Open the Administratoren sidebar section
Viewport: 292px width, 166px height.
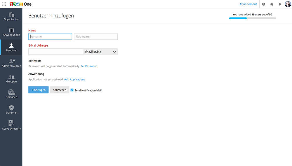(x=11, y=63)
